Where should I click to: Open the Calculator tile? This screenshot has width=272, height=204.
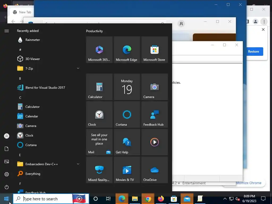point(99,87)
